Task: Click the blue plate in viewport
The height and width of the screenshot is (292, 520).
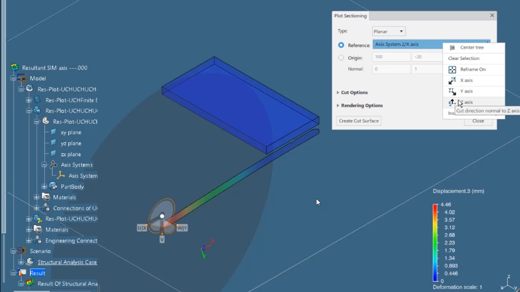Action: coord(240,105)
